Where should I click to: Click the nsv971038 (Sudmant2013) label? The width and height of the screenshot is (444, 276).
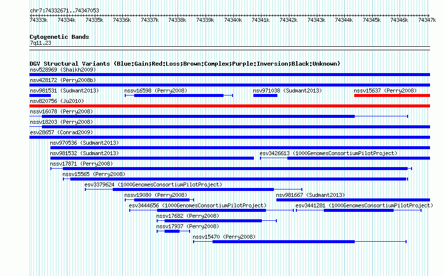click(x=287, y=91)
